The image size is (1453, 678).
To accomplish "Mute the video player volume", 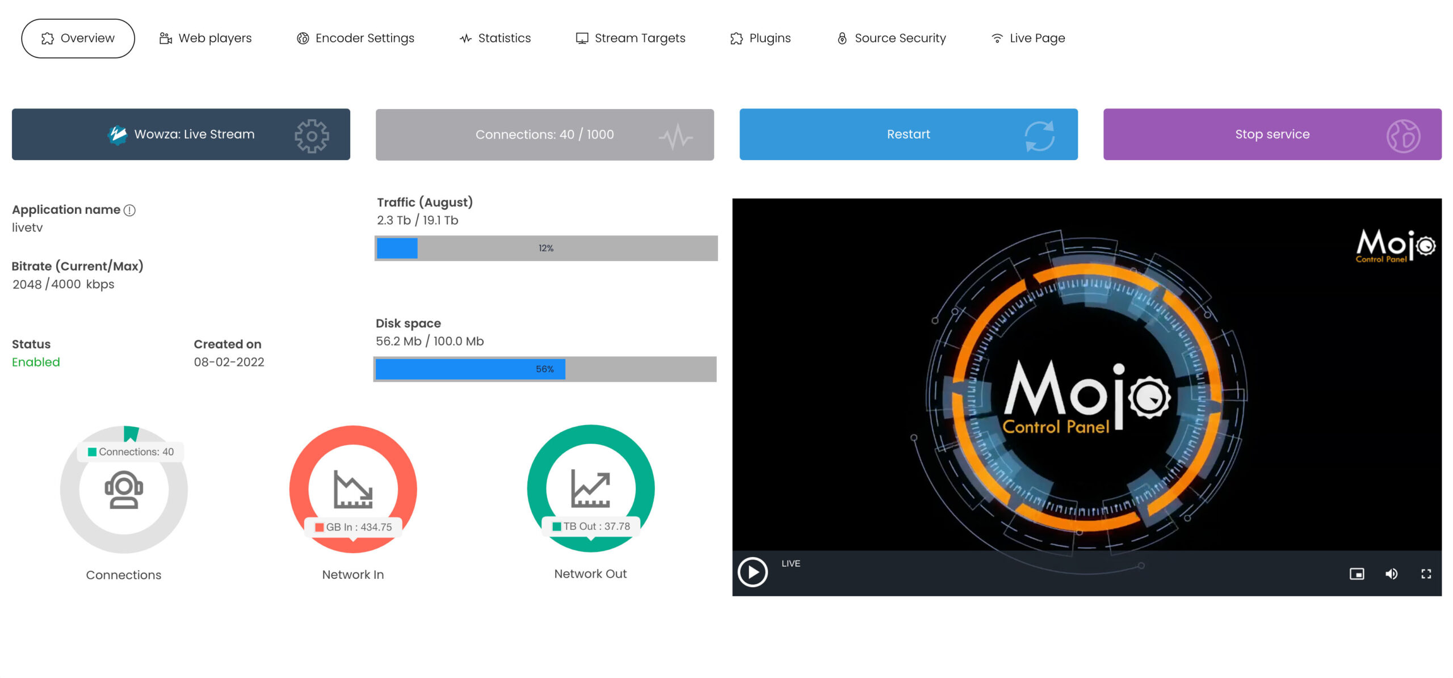I will [x=1391, y=574].
